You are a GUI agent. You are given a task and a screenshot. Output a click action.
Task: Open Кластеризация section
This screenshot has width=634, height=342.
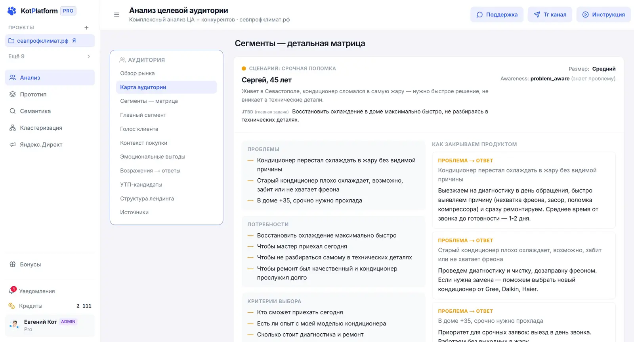point(50,128)
